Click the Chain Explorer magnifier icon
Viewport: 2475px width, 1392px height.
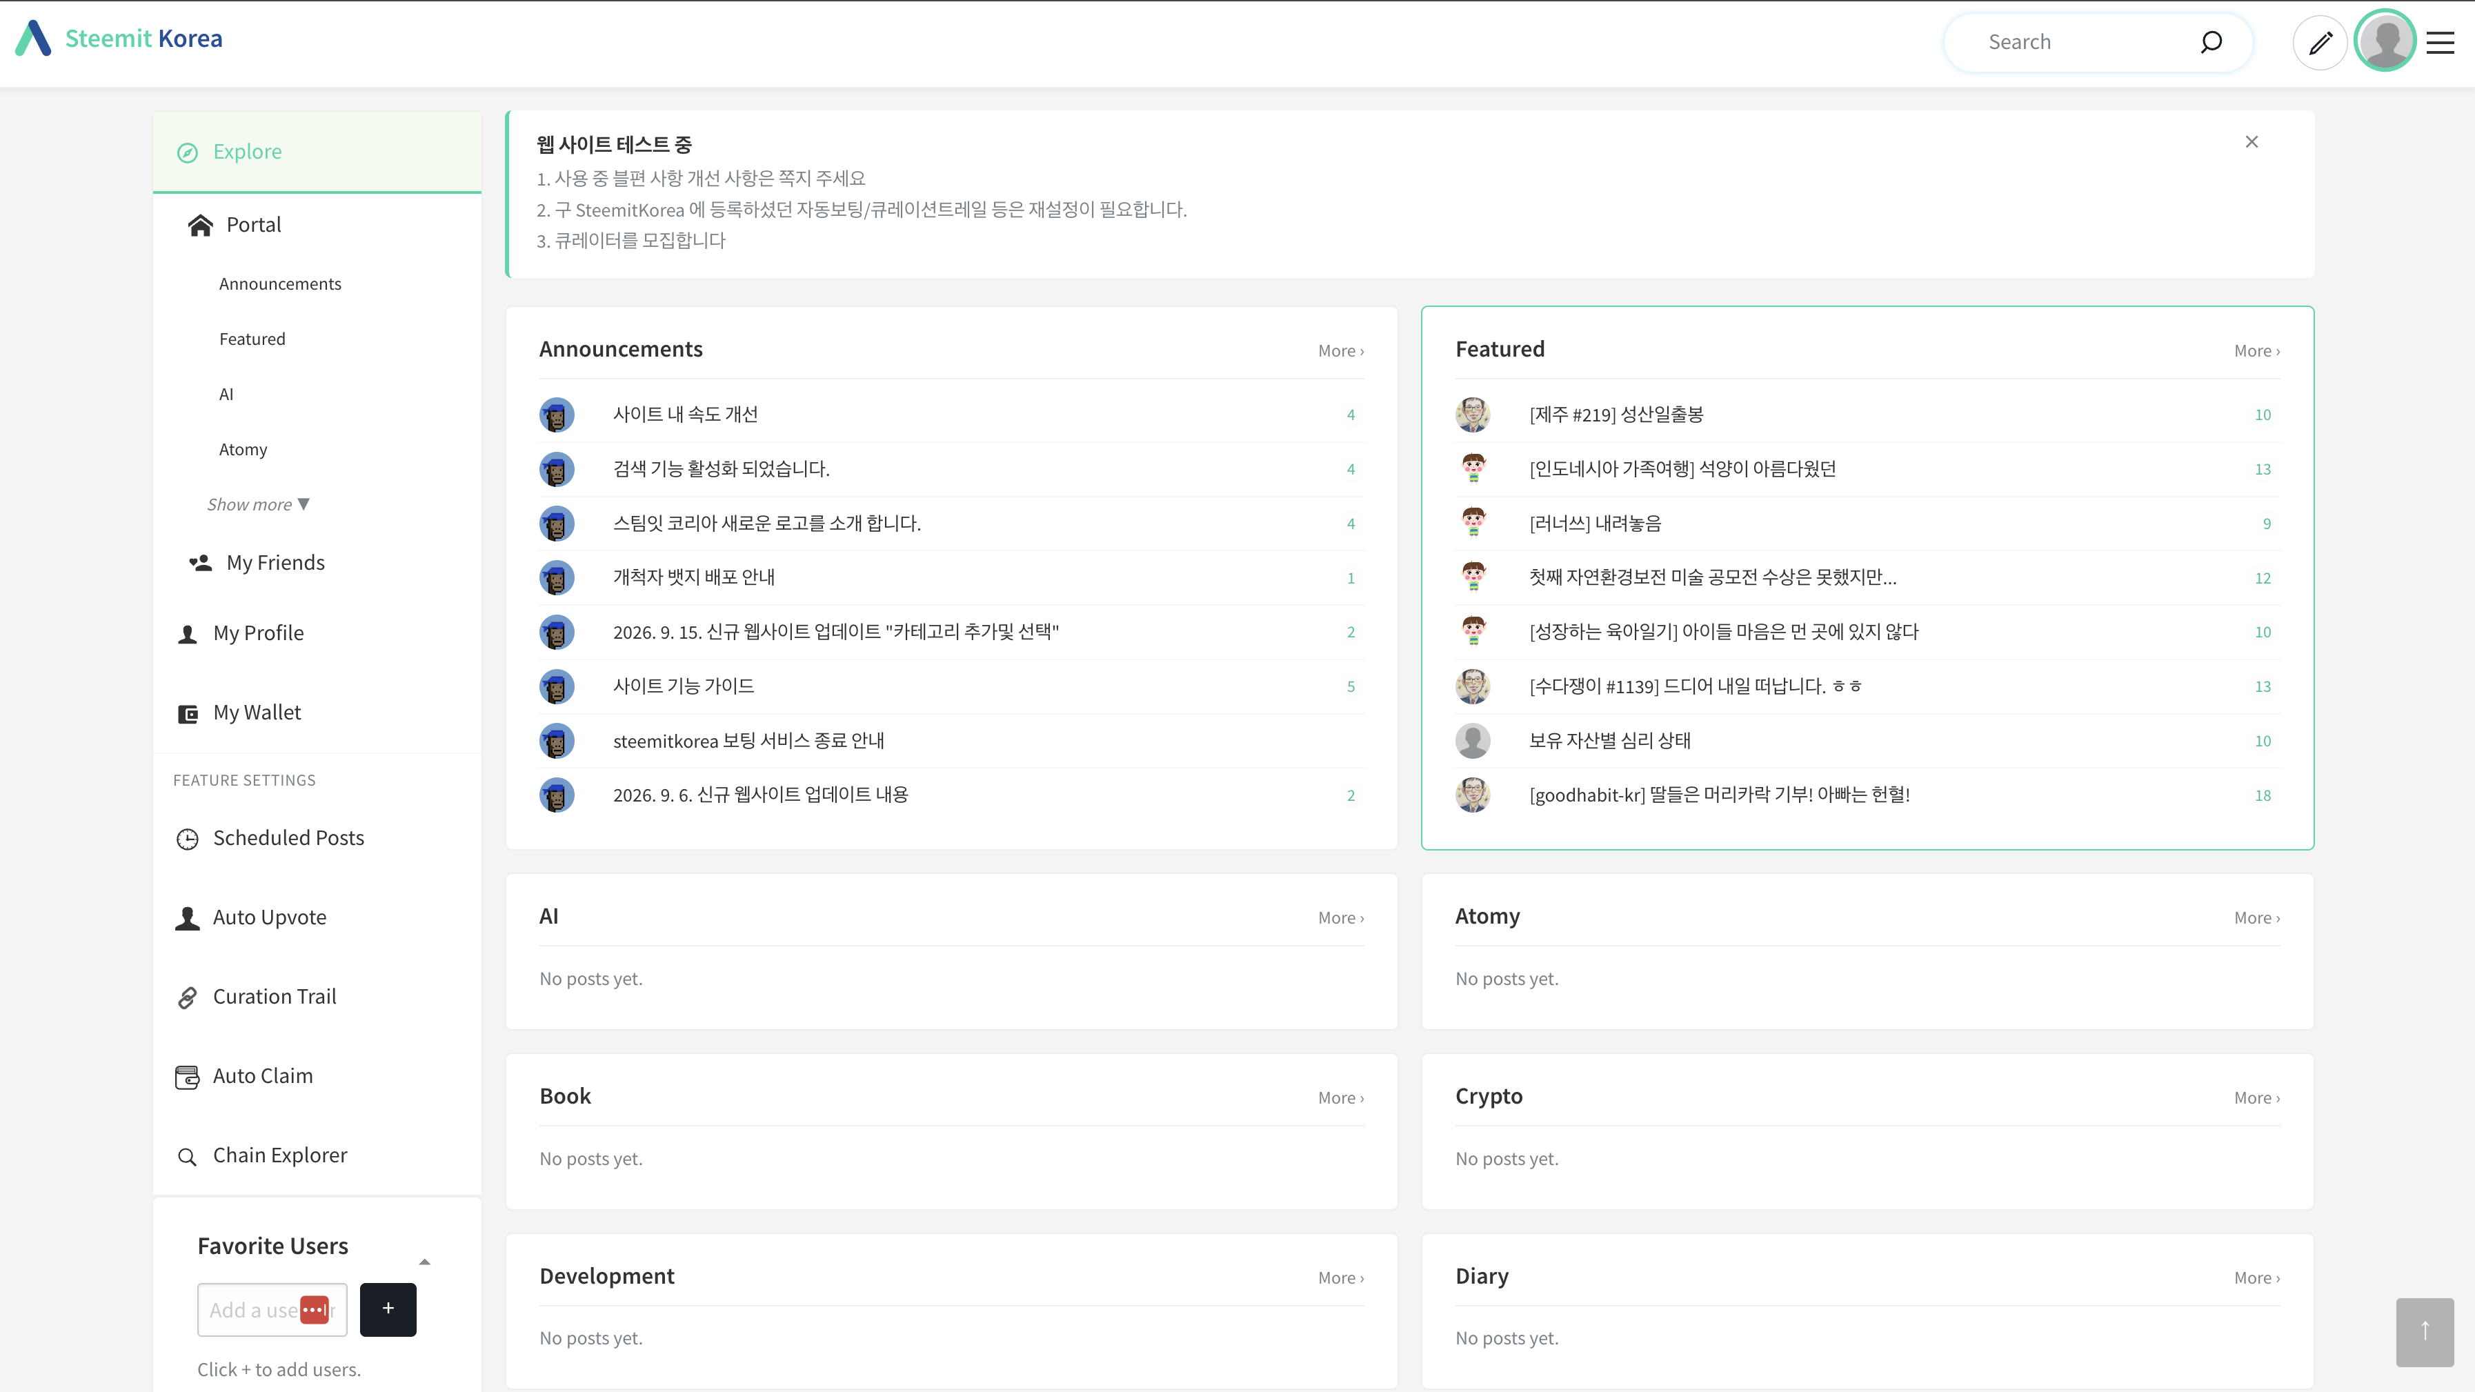[x=188, y=1157]
